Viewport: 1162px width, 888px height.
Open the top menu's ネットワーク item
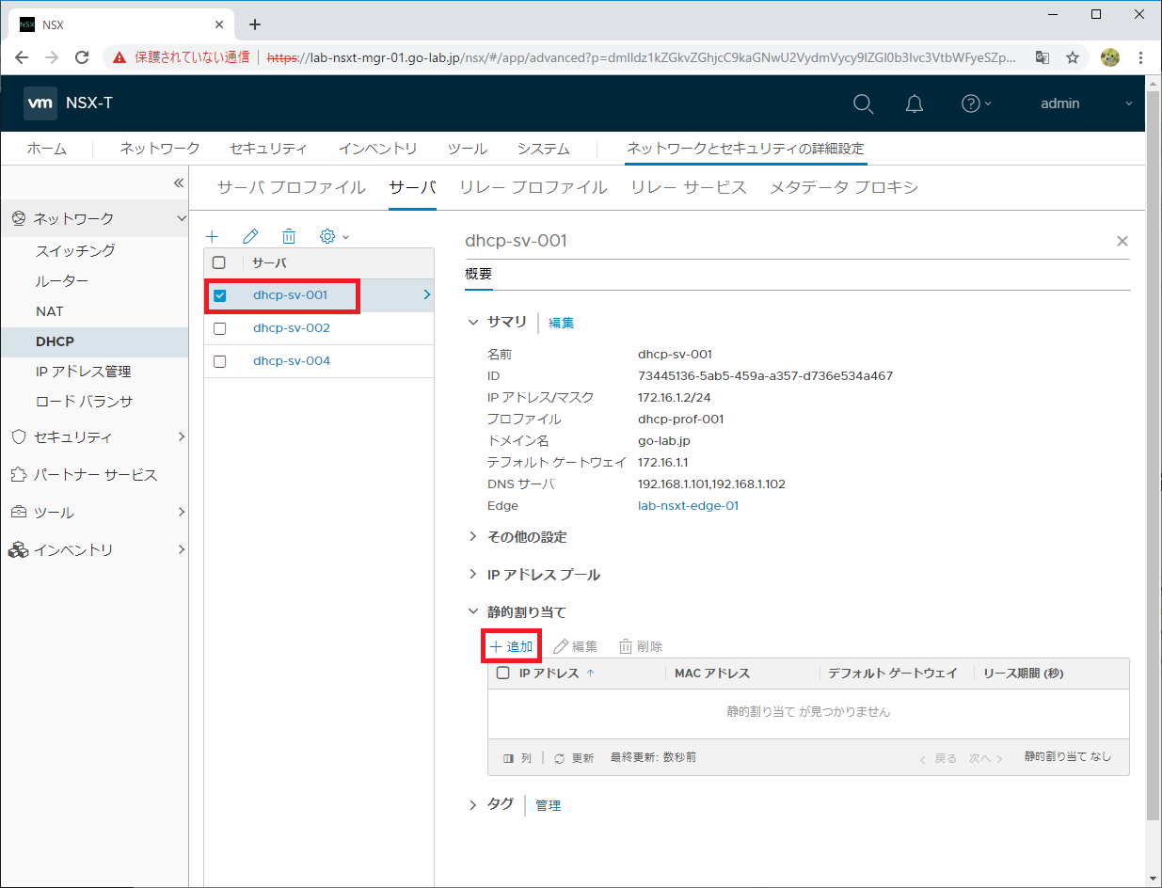click(x=160, y=149)
